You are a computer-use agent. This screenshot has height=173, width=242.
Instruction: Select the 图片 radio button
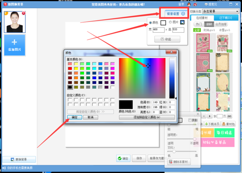[x=170, y=22]
